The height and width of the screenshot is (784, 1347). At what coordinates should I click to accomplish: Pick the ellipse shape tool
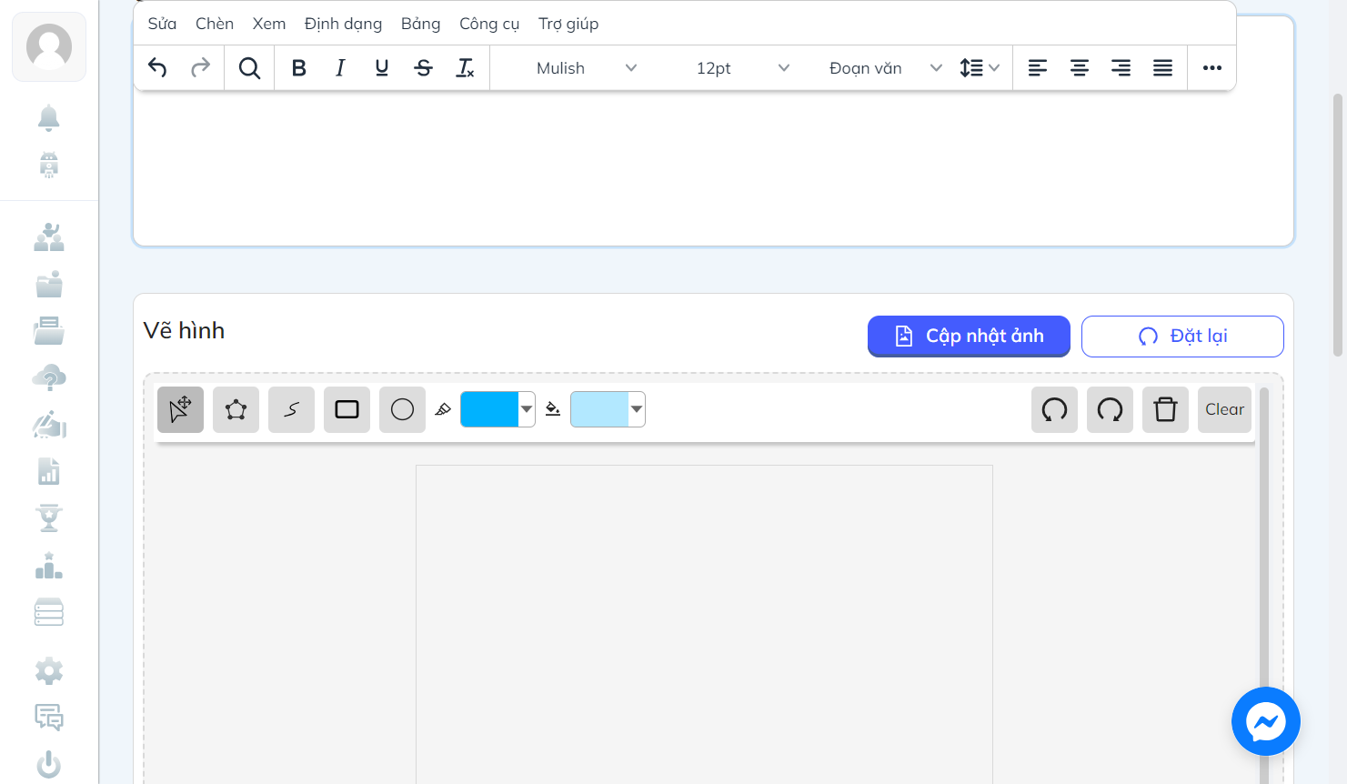402,409
